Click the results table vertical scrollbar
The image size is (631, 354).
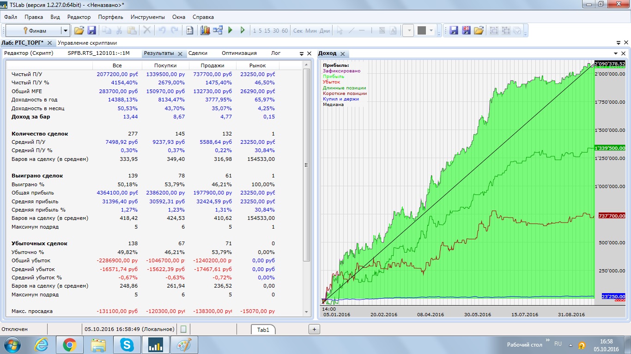coord(306,165)
